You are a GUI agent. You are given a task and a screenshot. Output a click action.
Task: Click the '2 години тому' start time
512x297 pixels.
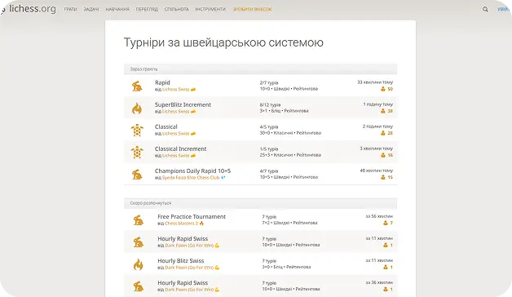[x=377, y=126]
